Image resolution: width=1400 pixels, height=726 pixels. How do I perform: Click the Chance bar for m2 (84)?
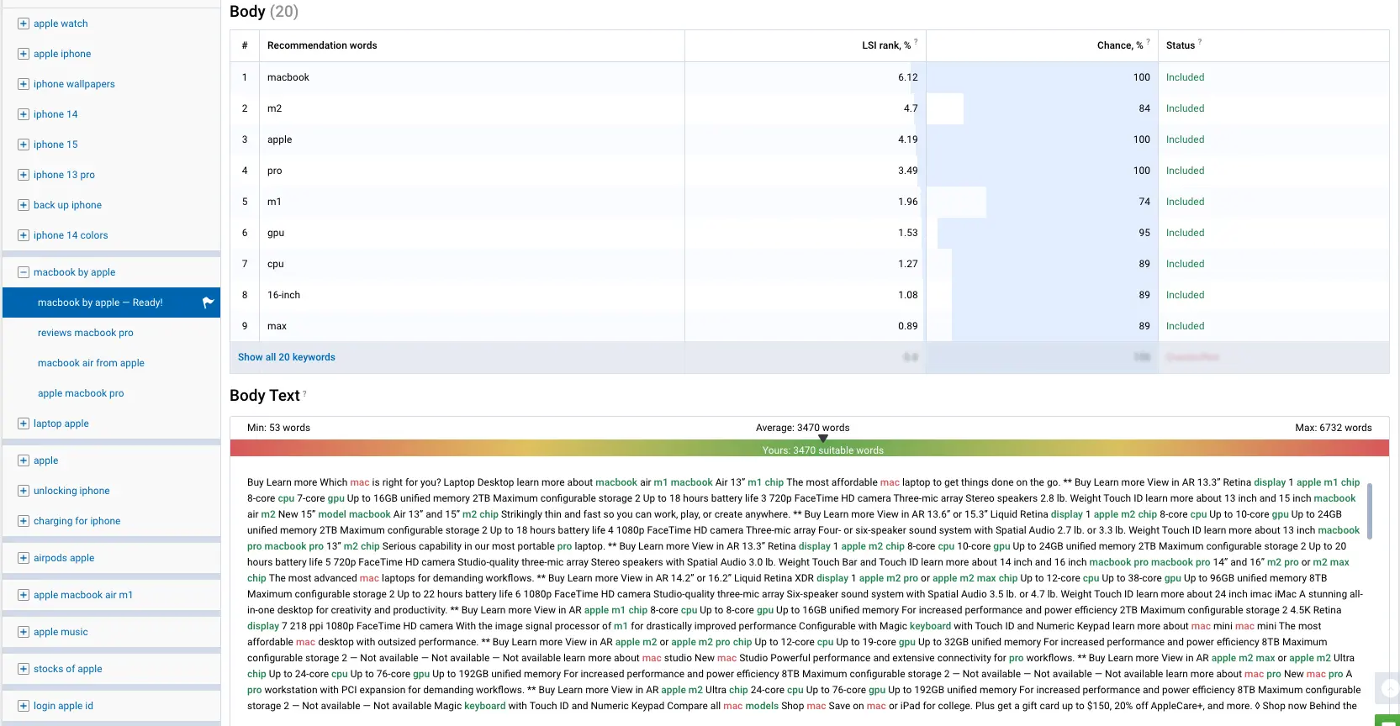pos(1060,108)
